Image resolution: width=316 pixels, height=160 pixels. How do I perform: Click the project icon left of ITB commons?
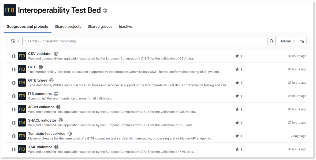[14, 96]
